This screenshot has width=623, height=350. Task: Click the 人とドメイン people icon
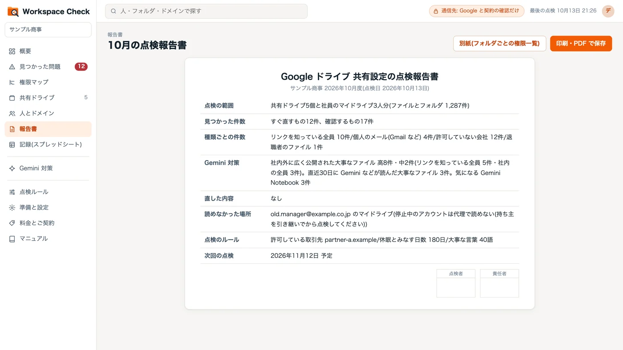point(12,113)
